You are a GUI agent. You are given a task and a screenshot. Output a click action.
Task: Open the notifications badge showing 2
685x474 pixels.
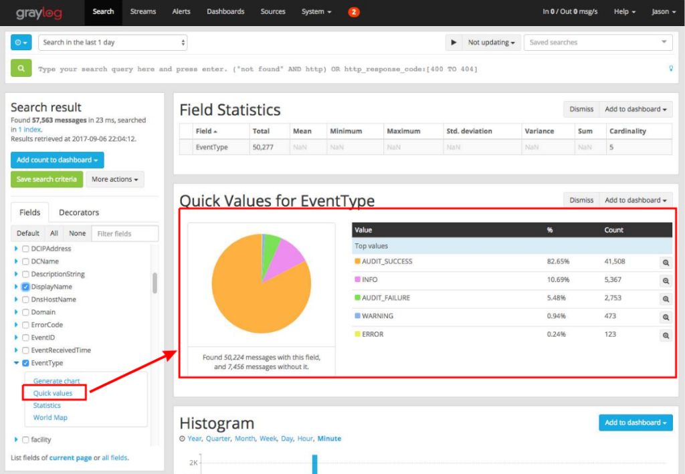[354, 12]
